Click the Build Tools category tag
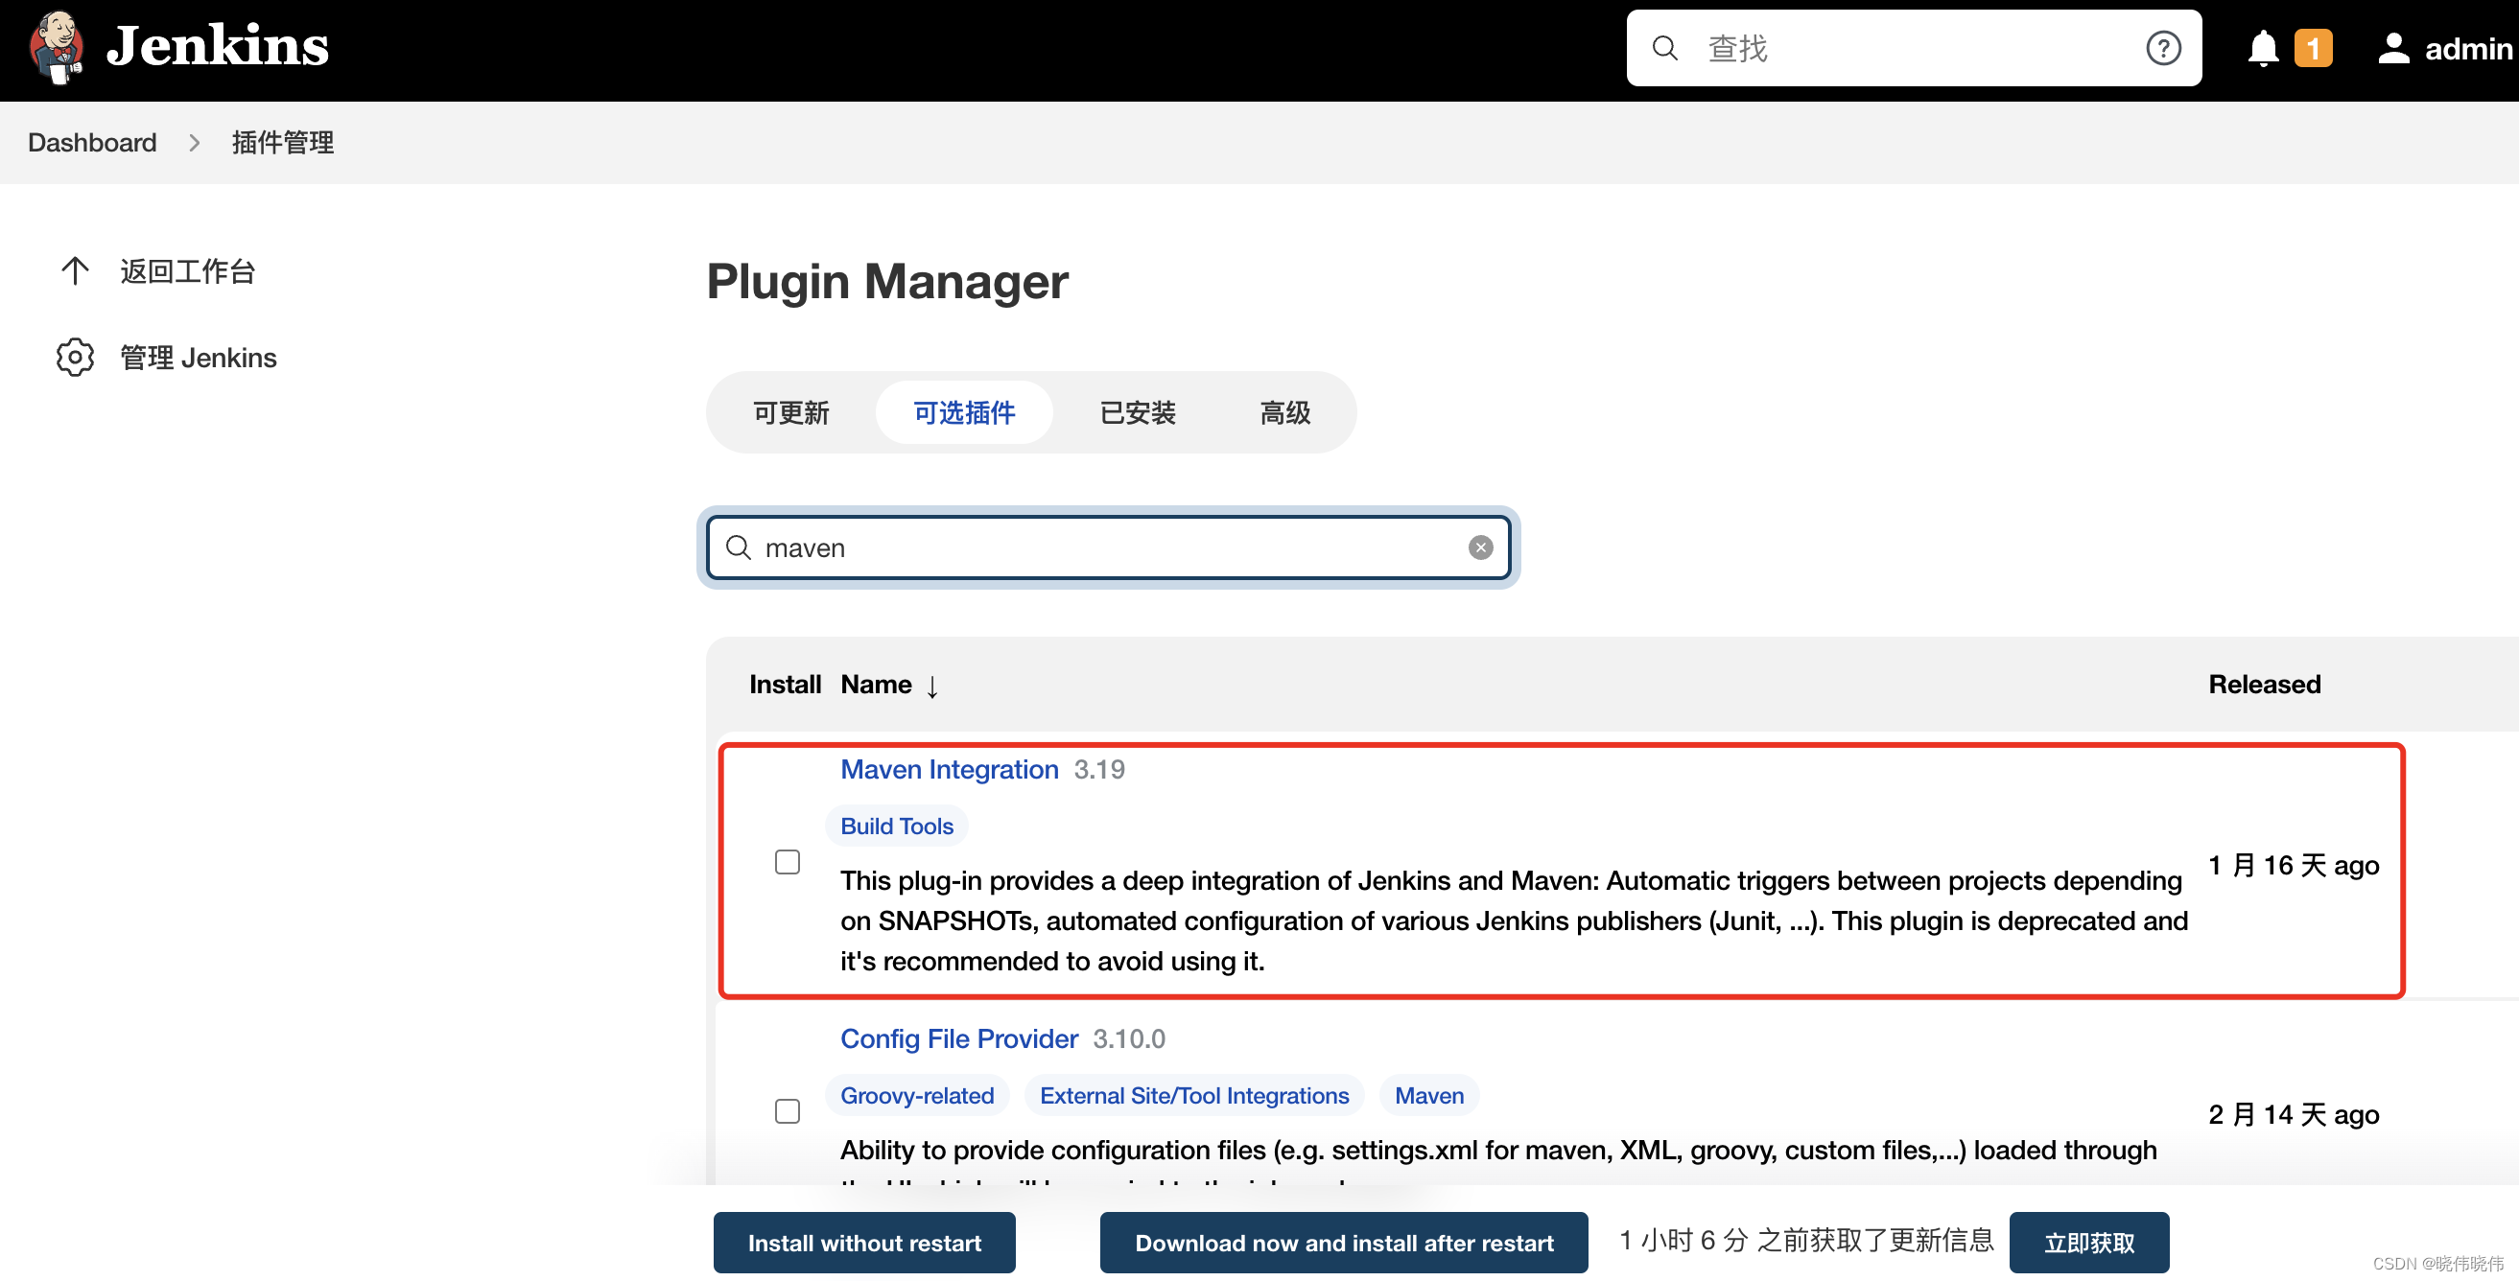The image size is (2519, 1281). click(896, 827)
